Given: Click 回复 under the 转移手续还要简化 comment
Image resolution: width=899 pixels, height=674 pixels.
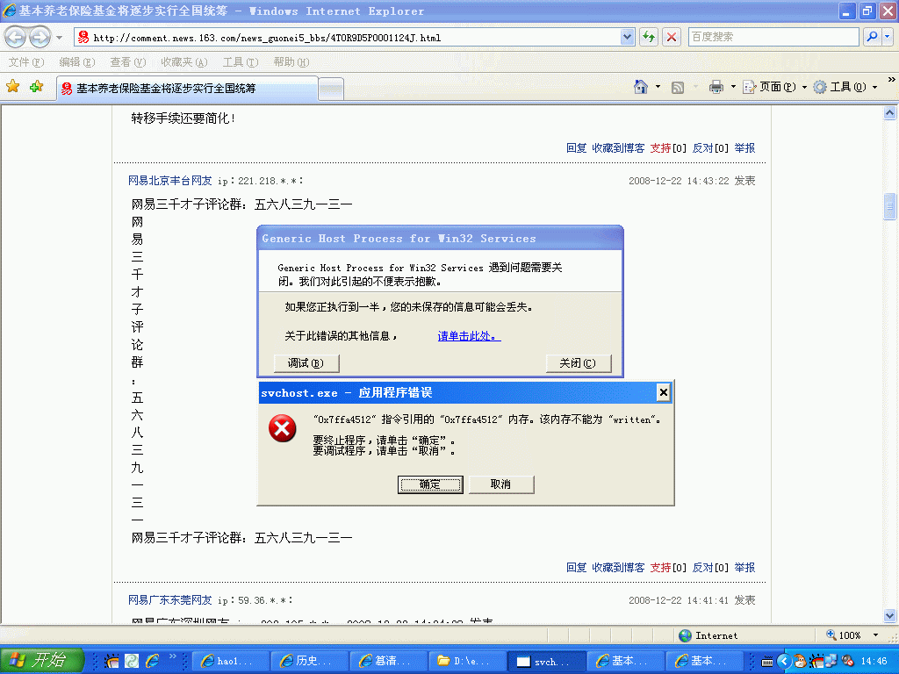Looking at the screenshot, I should (x=576, y=147).
